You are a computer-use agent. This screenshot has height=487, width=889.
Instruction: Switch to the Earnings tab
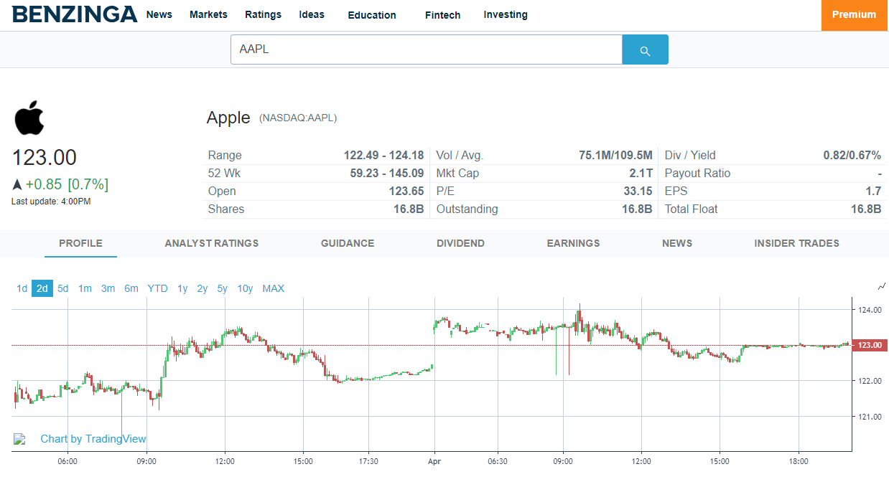[573, 243]
